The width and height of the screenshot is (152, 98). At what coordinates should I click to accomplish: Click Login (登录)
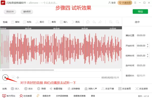[x=112, y=3]
